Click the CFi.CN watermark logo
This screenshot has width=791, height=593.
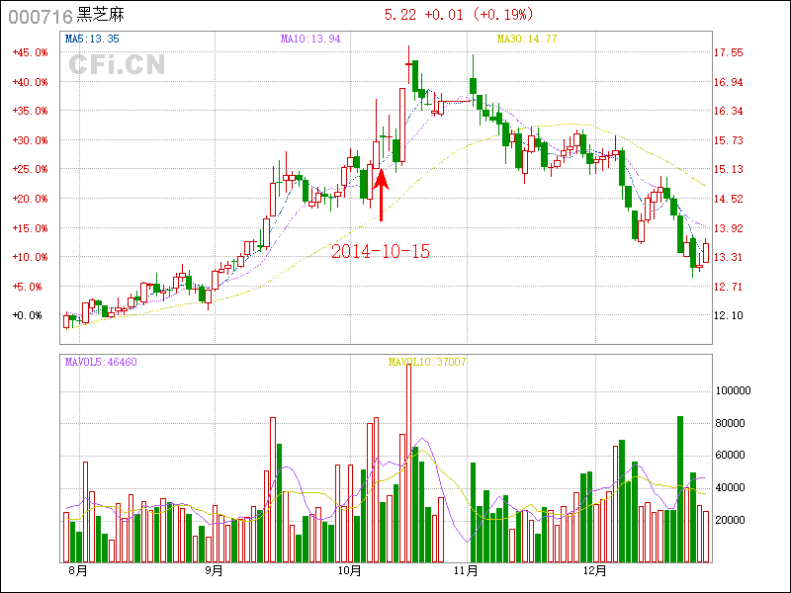coord(117,64)
